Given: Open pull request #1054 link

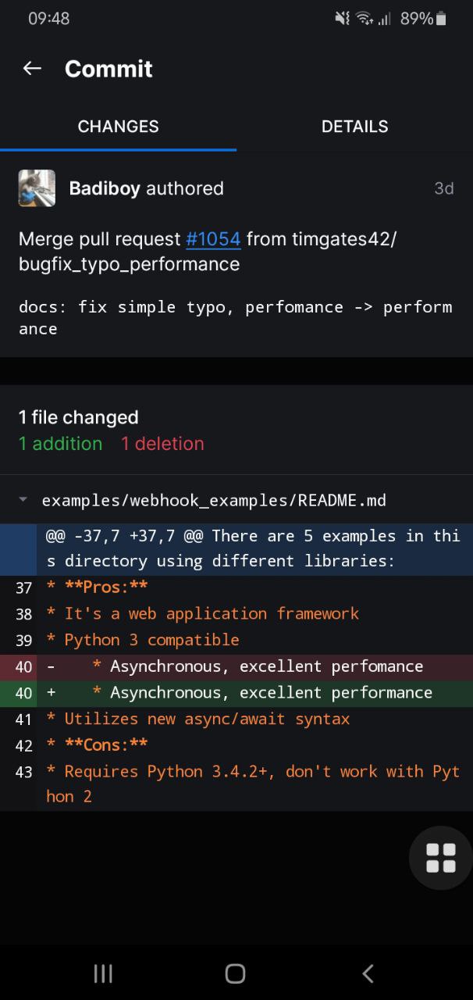Looking at the screenshot, I should pyautogui.click(x=213, y=239).
